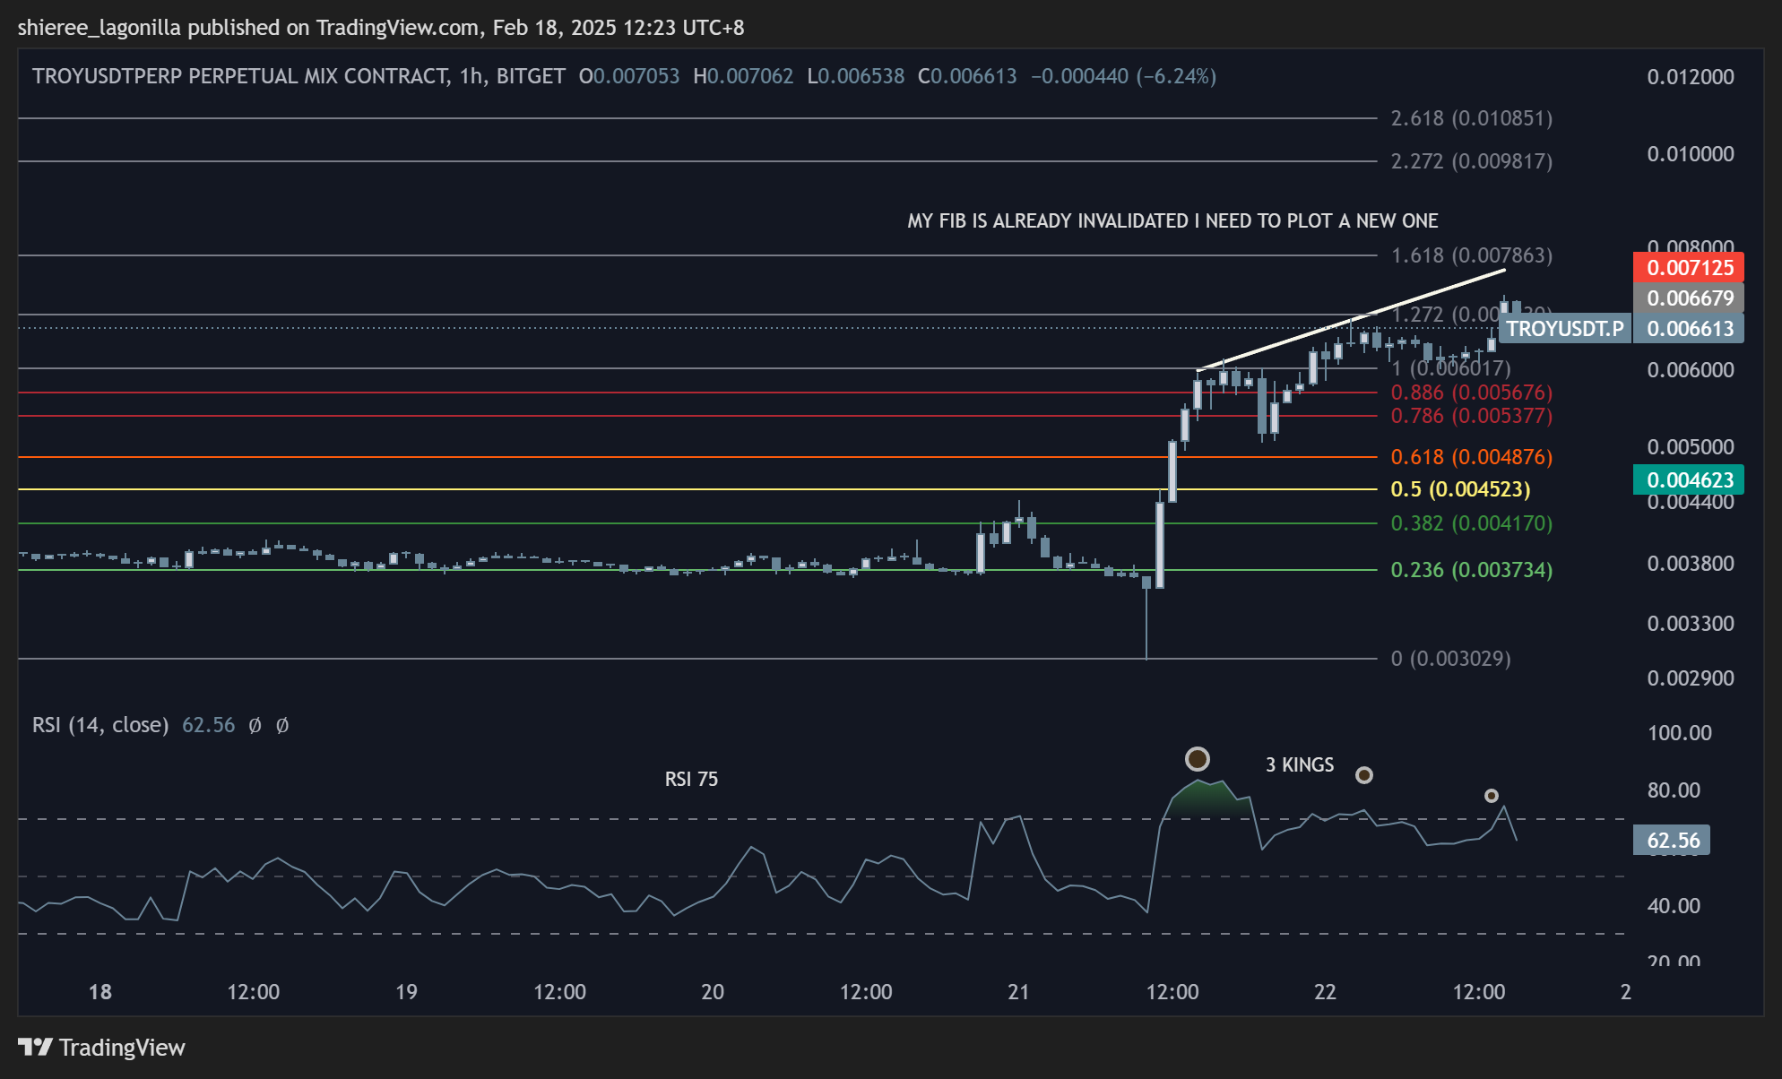The width and height of the screenshot is (1782, 1079).
Task: Click date label 20 on time axis
Action: (713, 992)
